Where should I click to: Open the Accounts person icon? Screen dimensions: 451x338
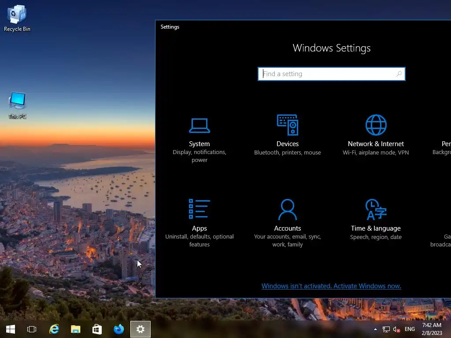(x=287, y=209)
